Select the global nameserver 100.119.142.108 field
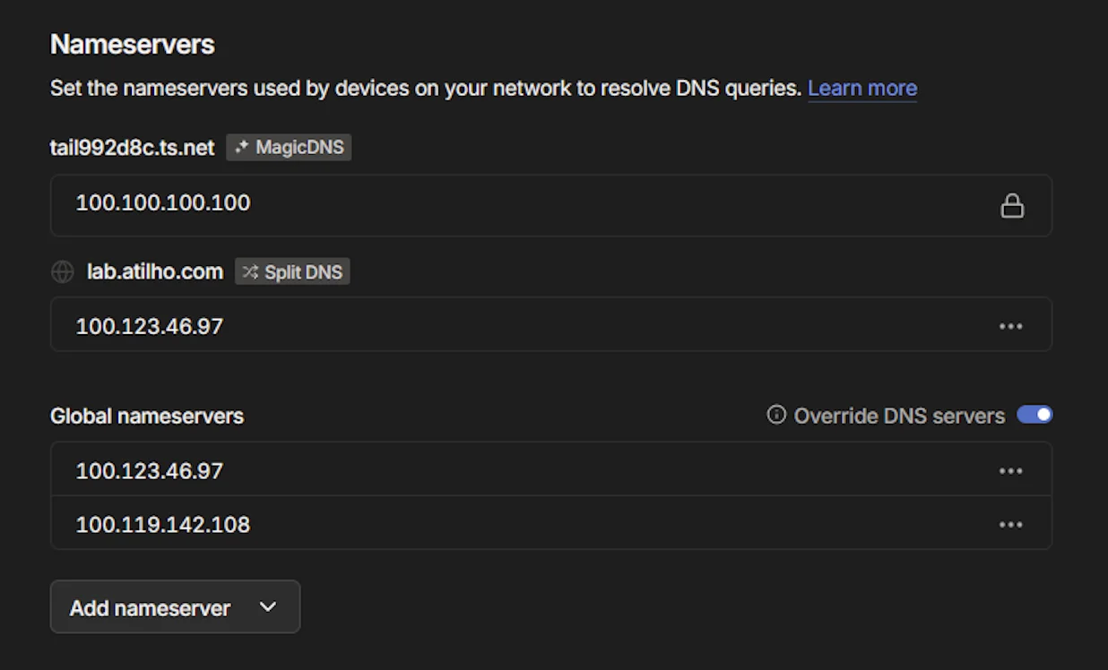The width and height of the screenshot is (1108, 670). [x=359, y=524]
